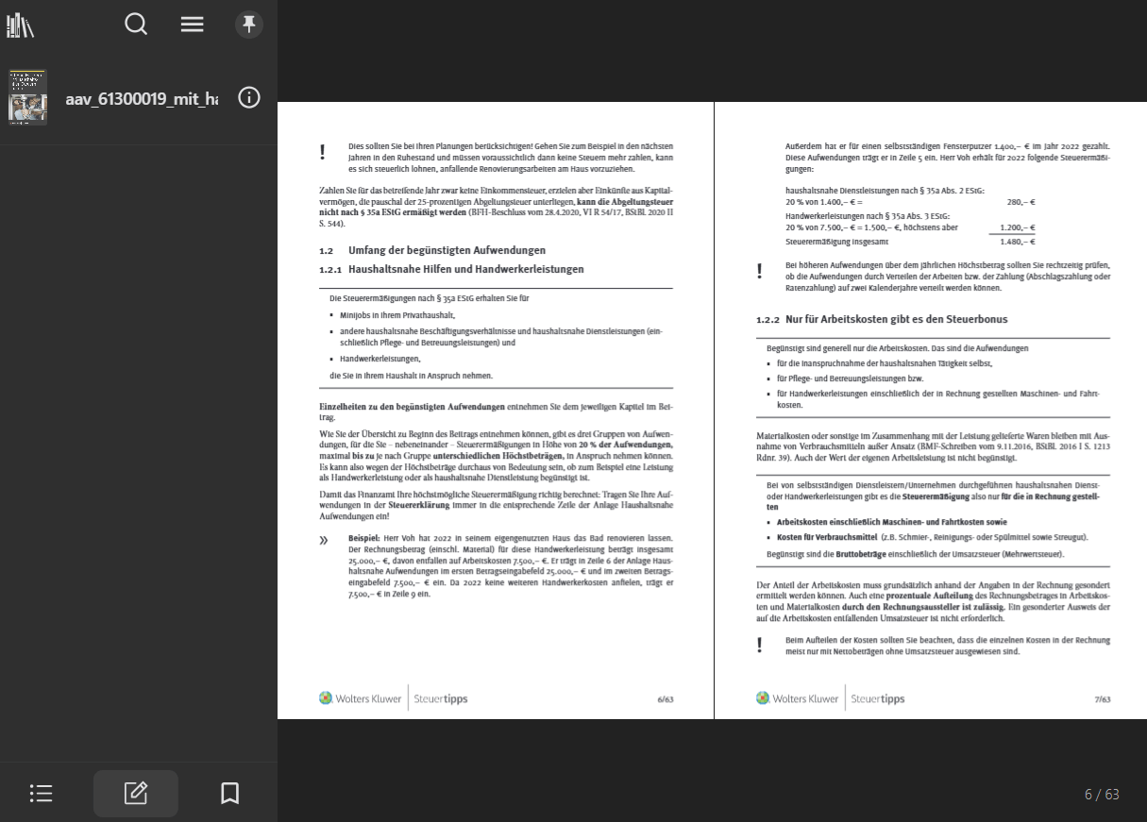The image size is (1147, 822).
Task: Click the exclamation warning icon atop page 6
Action: tap(322, 151)
